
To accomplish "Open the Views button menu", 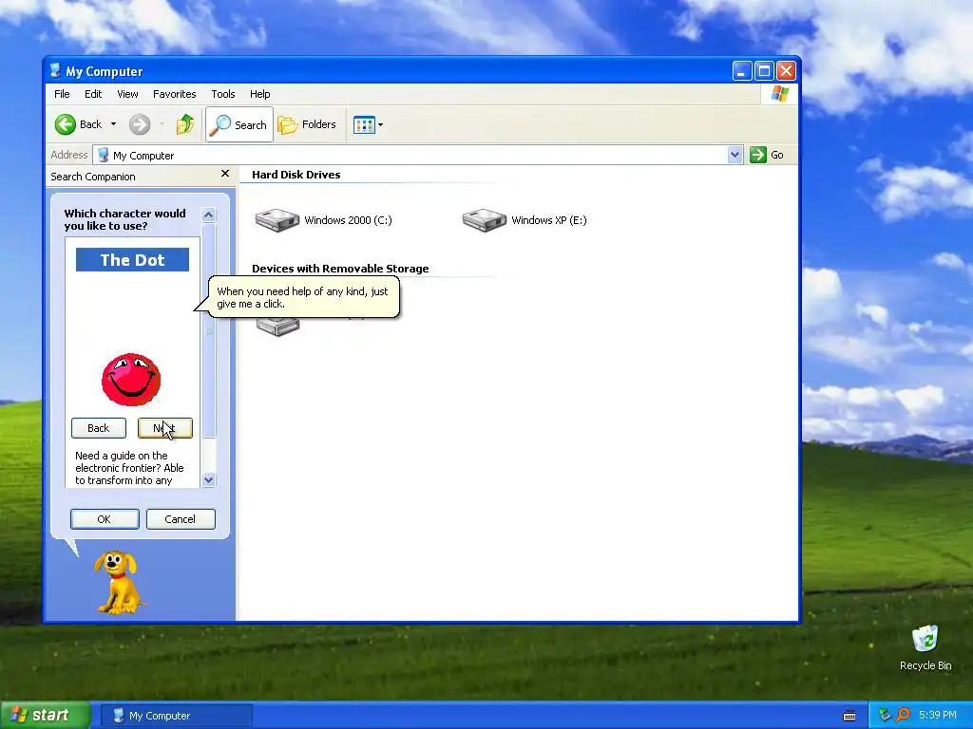I will 368,124.
